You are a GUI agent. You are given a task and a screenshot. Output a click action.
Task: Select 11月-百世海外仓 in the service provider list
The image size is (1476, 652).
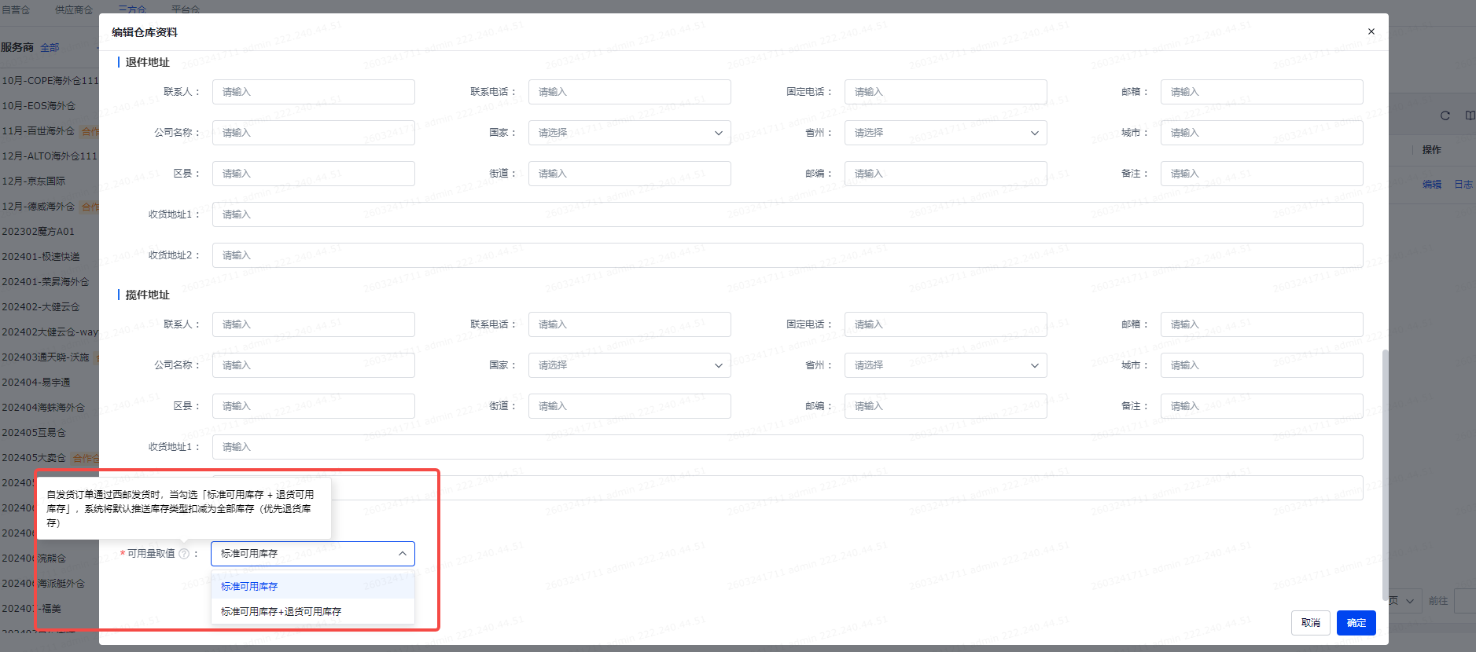(x=38, y=131)
